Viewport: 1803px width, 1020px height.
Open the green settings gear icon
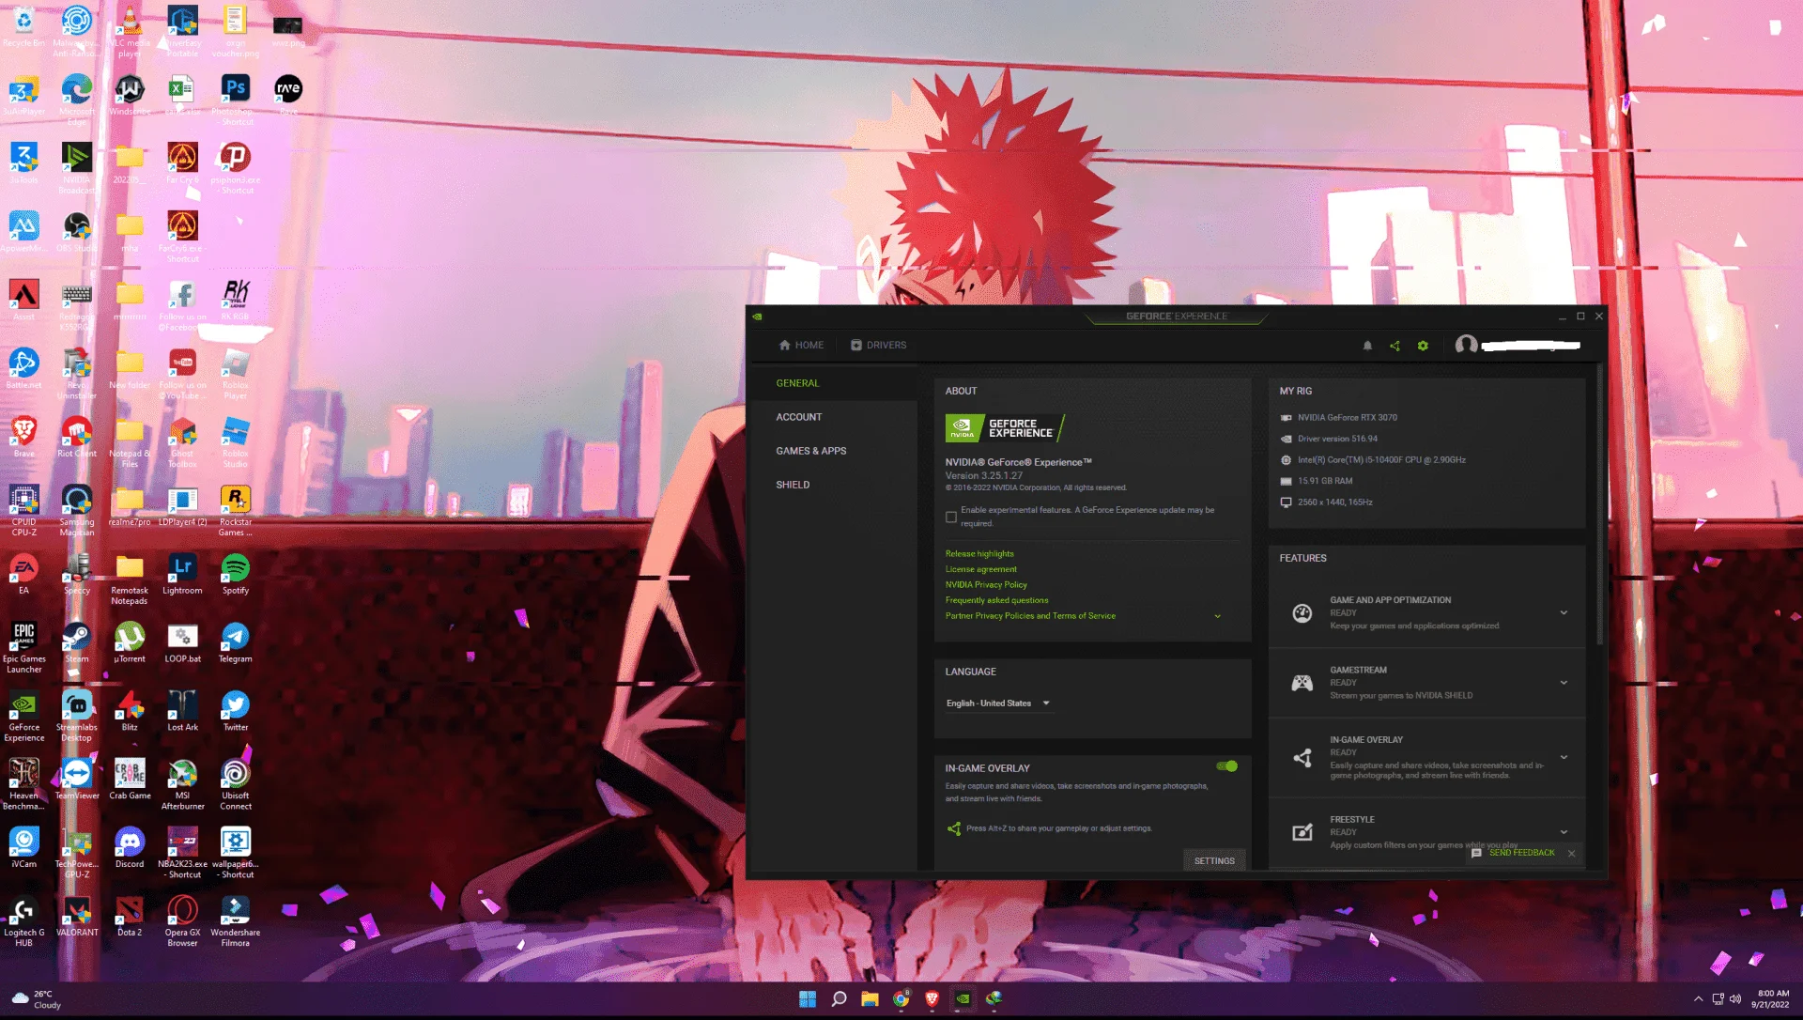1423,346
